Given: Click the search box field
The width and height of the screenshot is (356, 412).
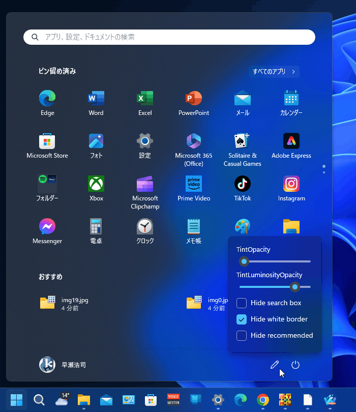Looking at the screenshot, I should pyautogui.click(x=169, y=37).
